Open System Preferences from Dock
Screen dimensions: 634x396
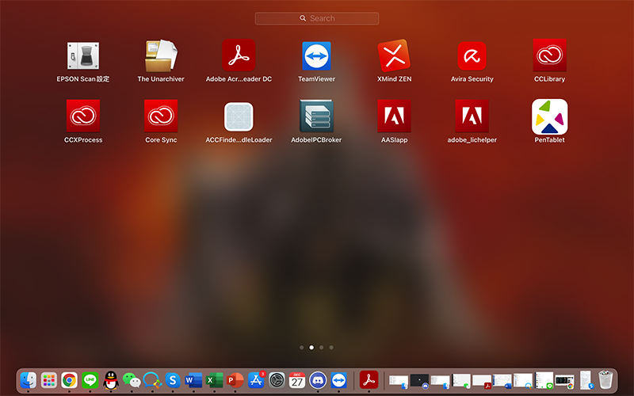click(x=277, y=380)
